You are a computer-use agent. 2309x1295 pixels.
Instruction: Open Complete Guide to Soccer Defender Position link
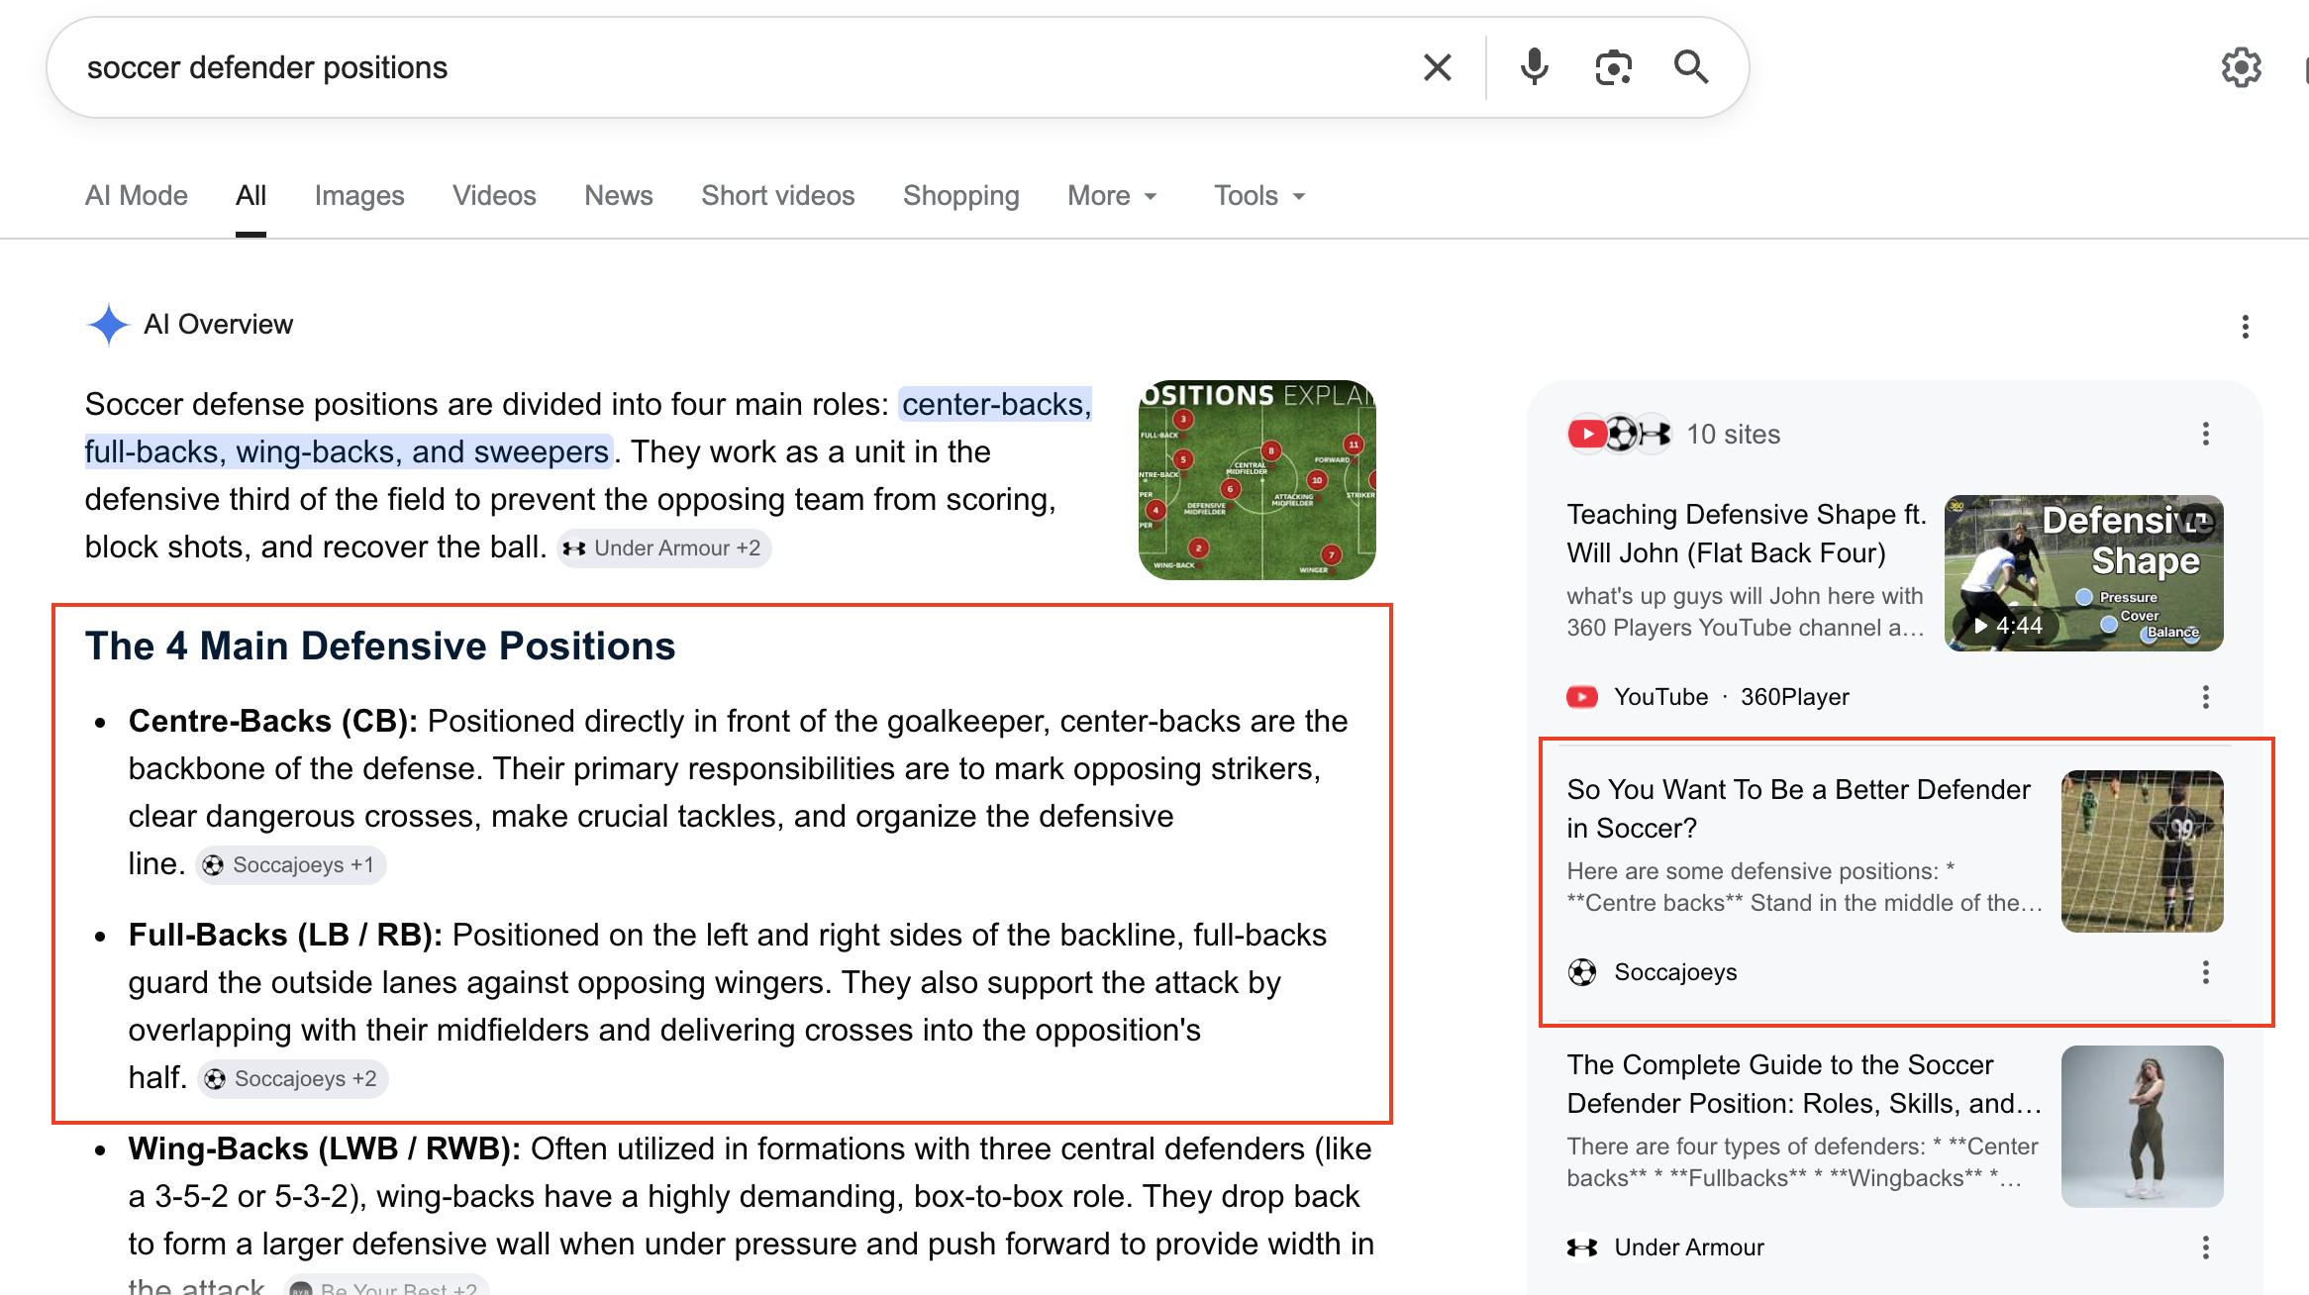(1804, 1084)
